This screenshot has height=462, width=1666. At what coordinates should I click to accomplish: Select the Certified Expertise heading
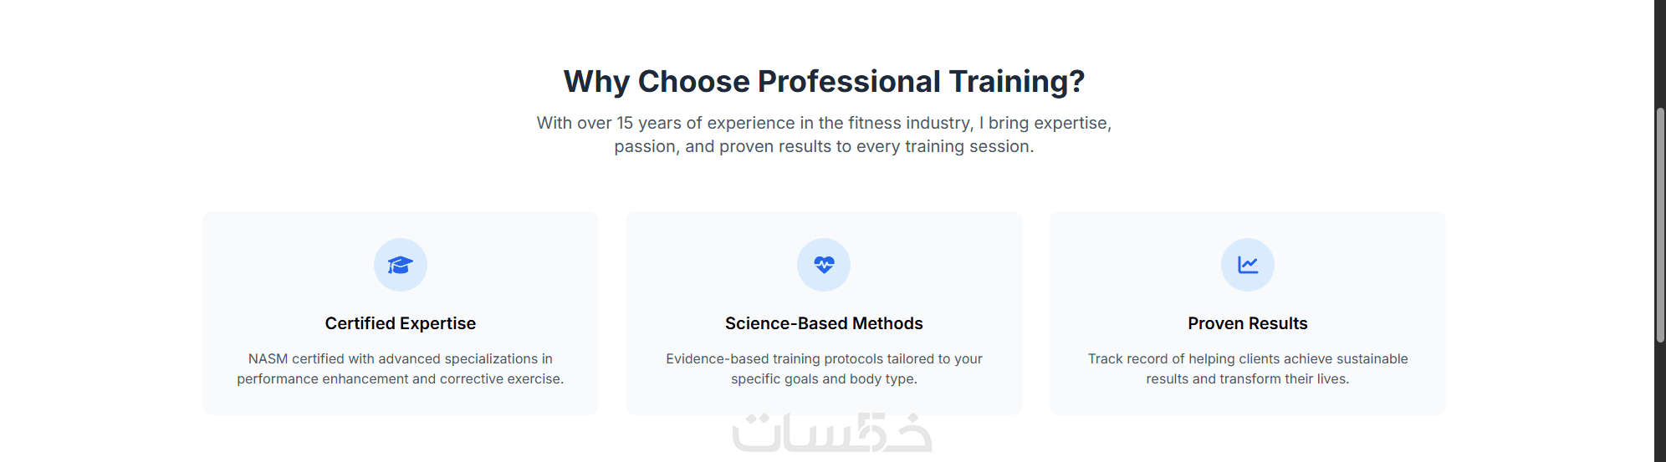(400, 323)
